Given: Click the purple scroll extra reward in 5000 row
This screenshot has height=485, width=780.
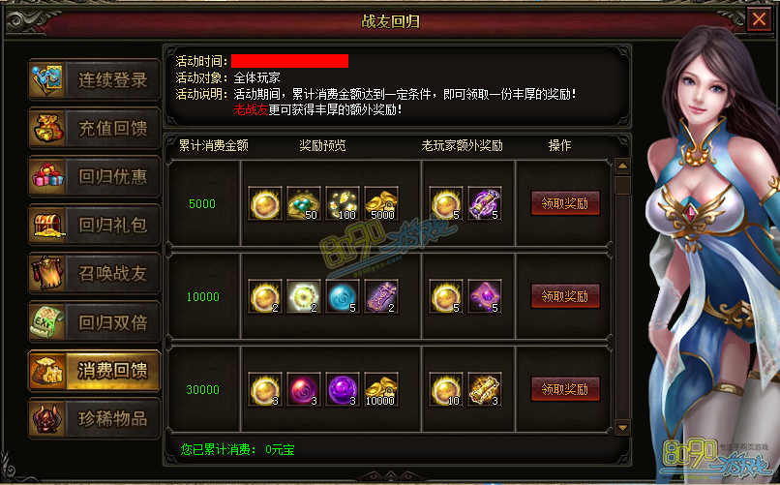Looking at the screenshot, I should [485, 203].
